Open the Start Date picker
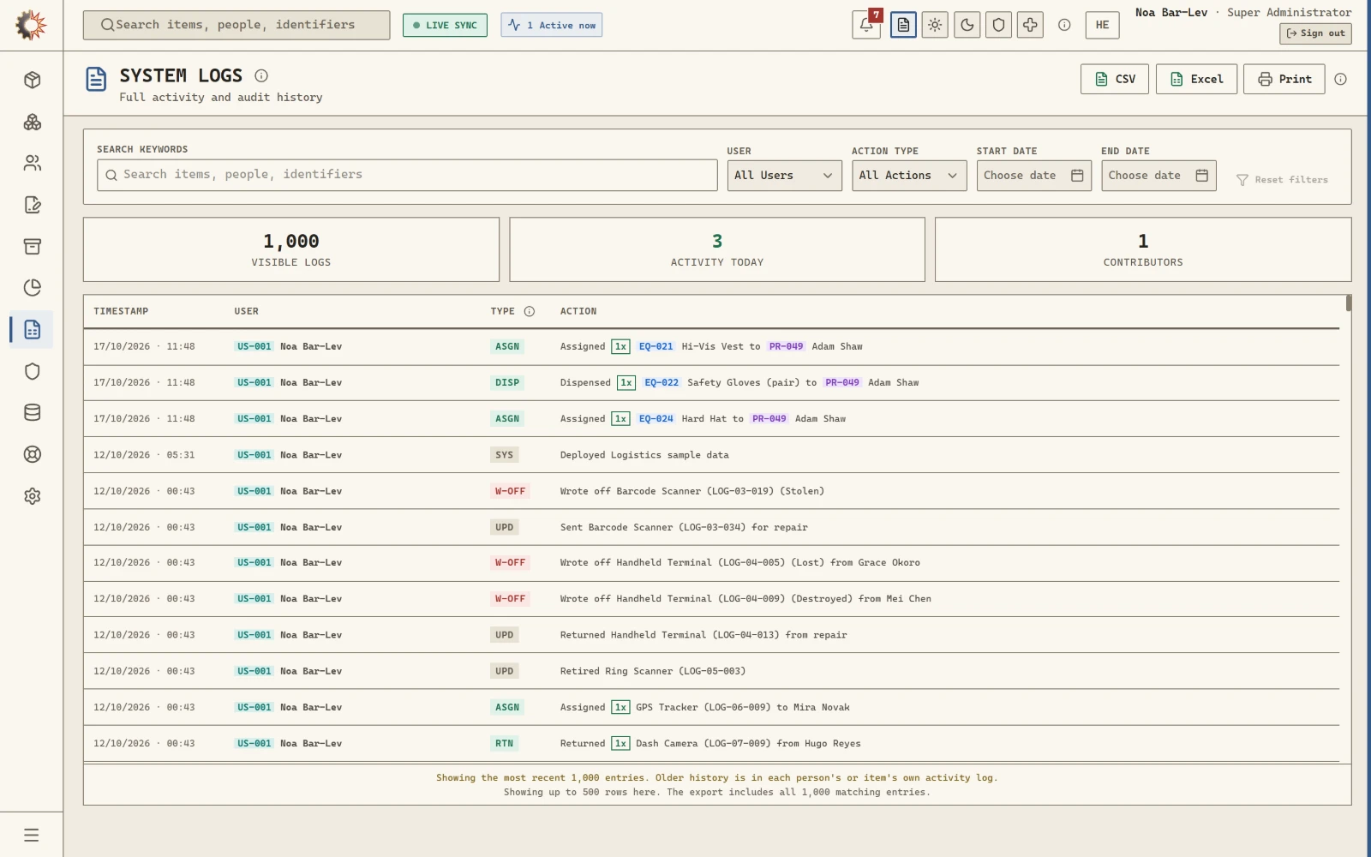1371x857 pixels. (1033, 176)
